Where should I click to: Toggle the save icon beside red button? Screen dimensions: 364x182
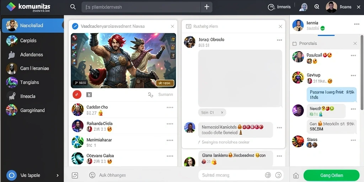(89, 95)
